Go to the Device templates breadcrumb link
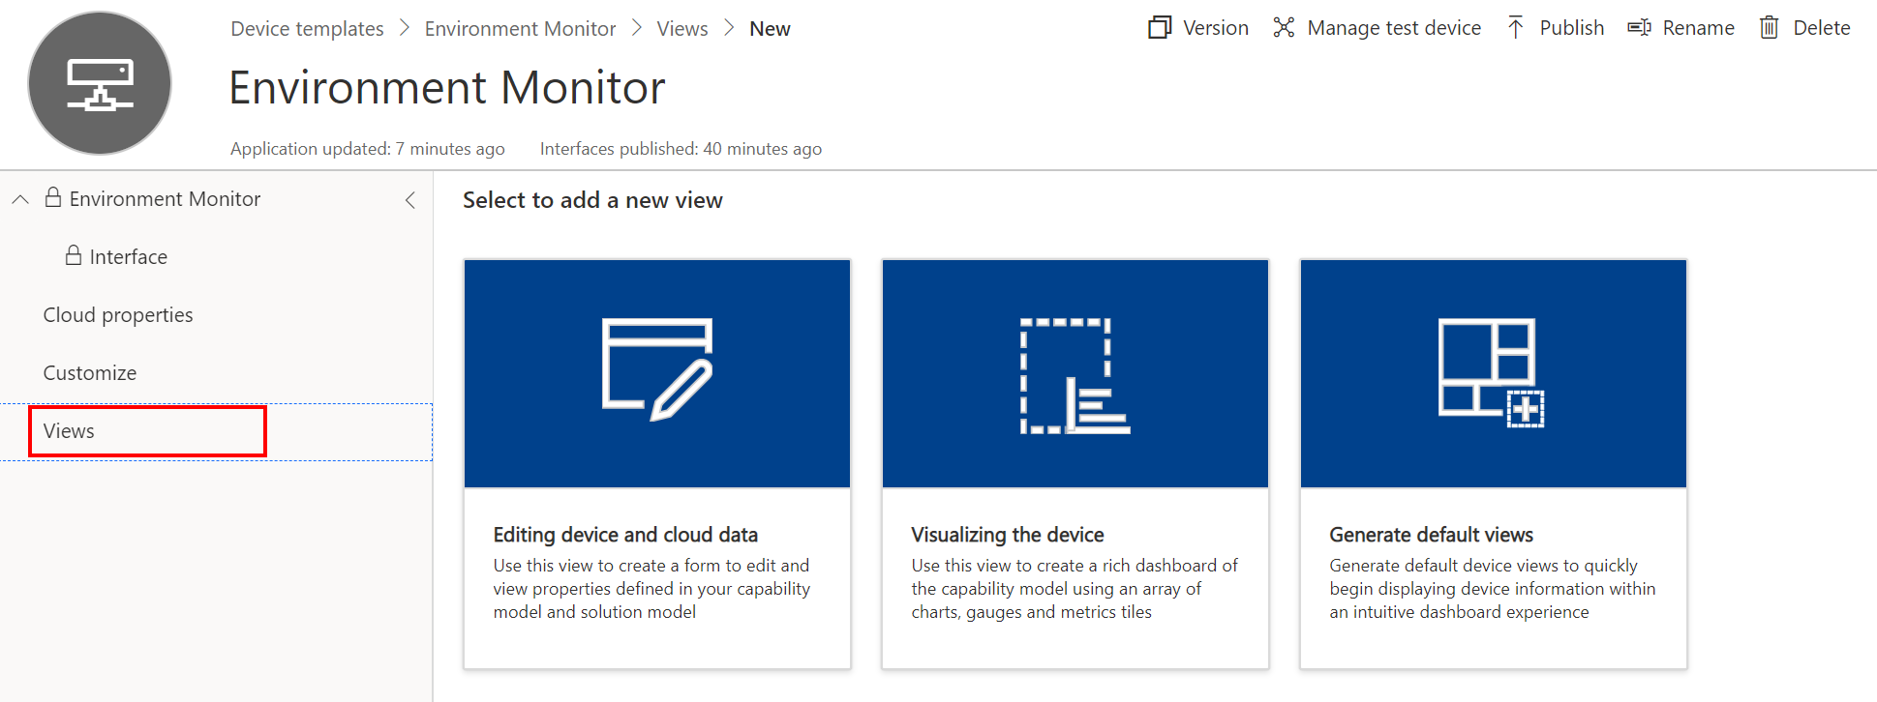The width and height of the screenshot is (1877, 702). (x=307, y=29)
